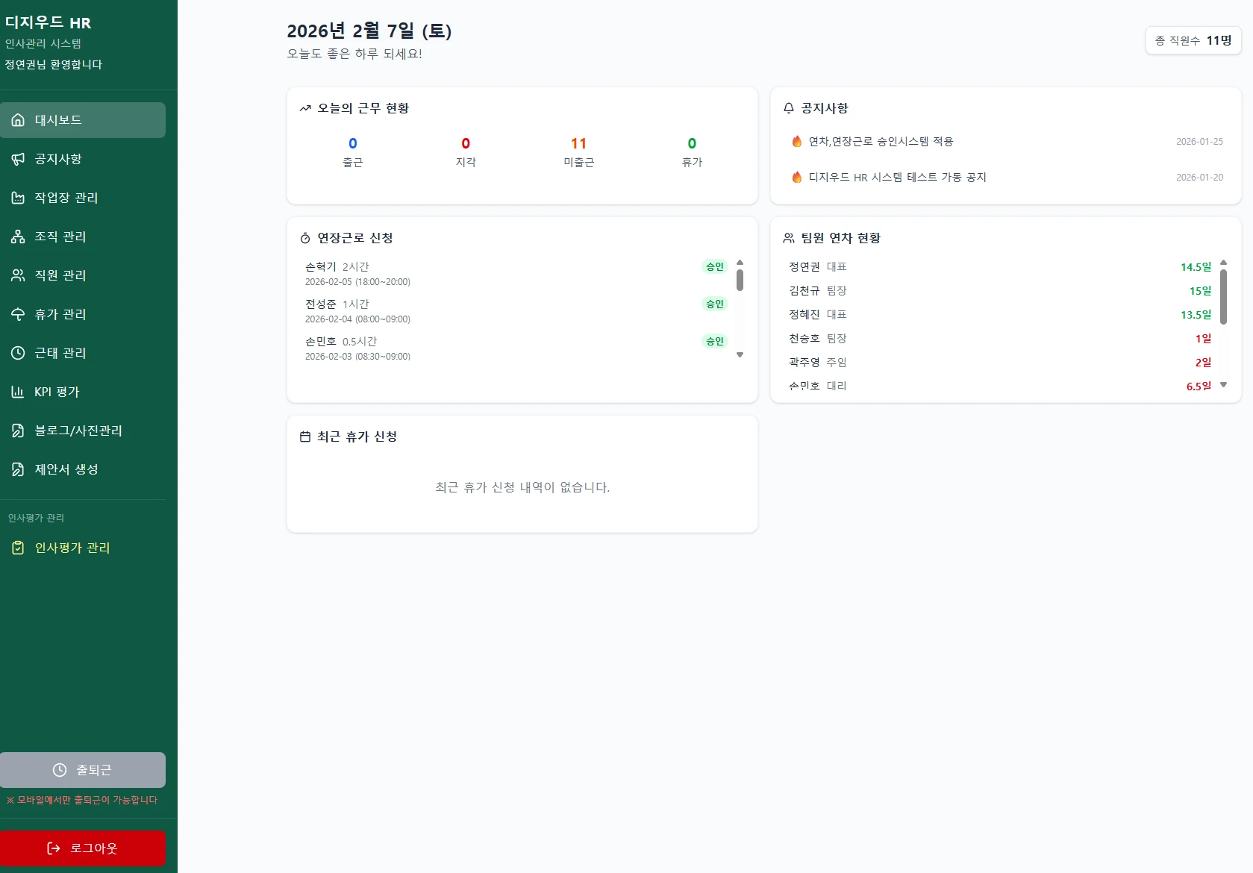This screenshot has height=873, width=1253.
Task: Click down arrow of 팀원 연차 현황 scrollbar
Action: coord(1223,385)
